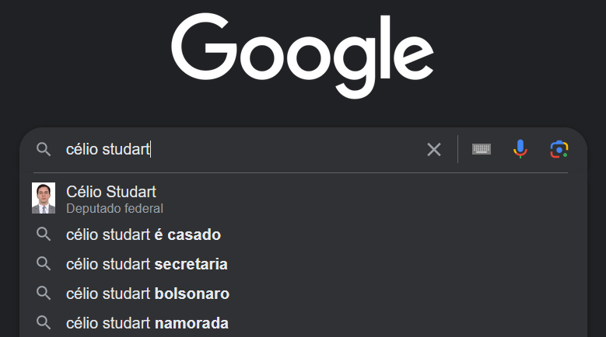The width and height of the screenshot is (606, 337).
Task: Select the 'Deputado federal' subtitle text
Action: (115, 209)
